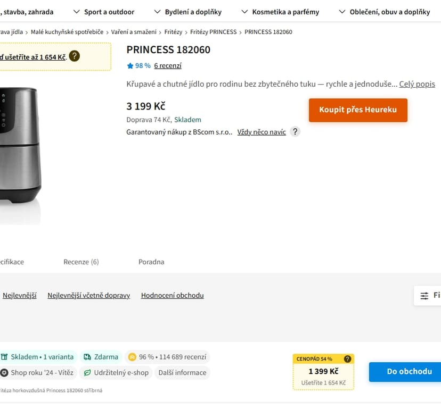The height and width of the screenshot is (409, 441).
Task: Open the Poradna tab
Action: click(151, 262)
